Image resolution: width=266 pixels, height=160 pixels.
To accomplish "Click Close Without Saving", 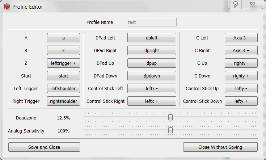I will (220, 147).
